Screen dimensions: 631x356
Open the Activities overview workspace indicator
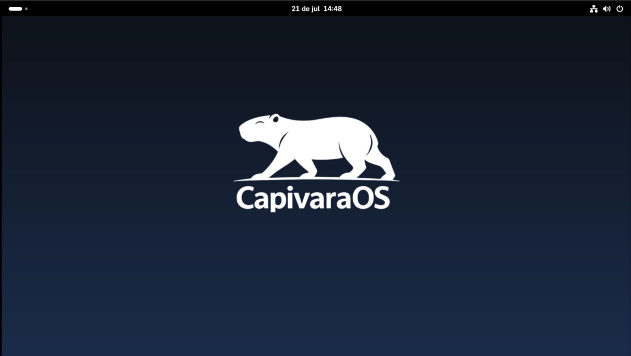coord(18,9)
